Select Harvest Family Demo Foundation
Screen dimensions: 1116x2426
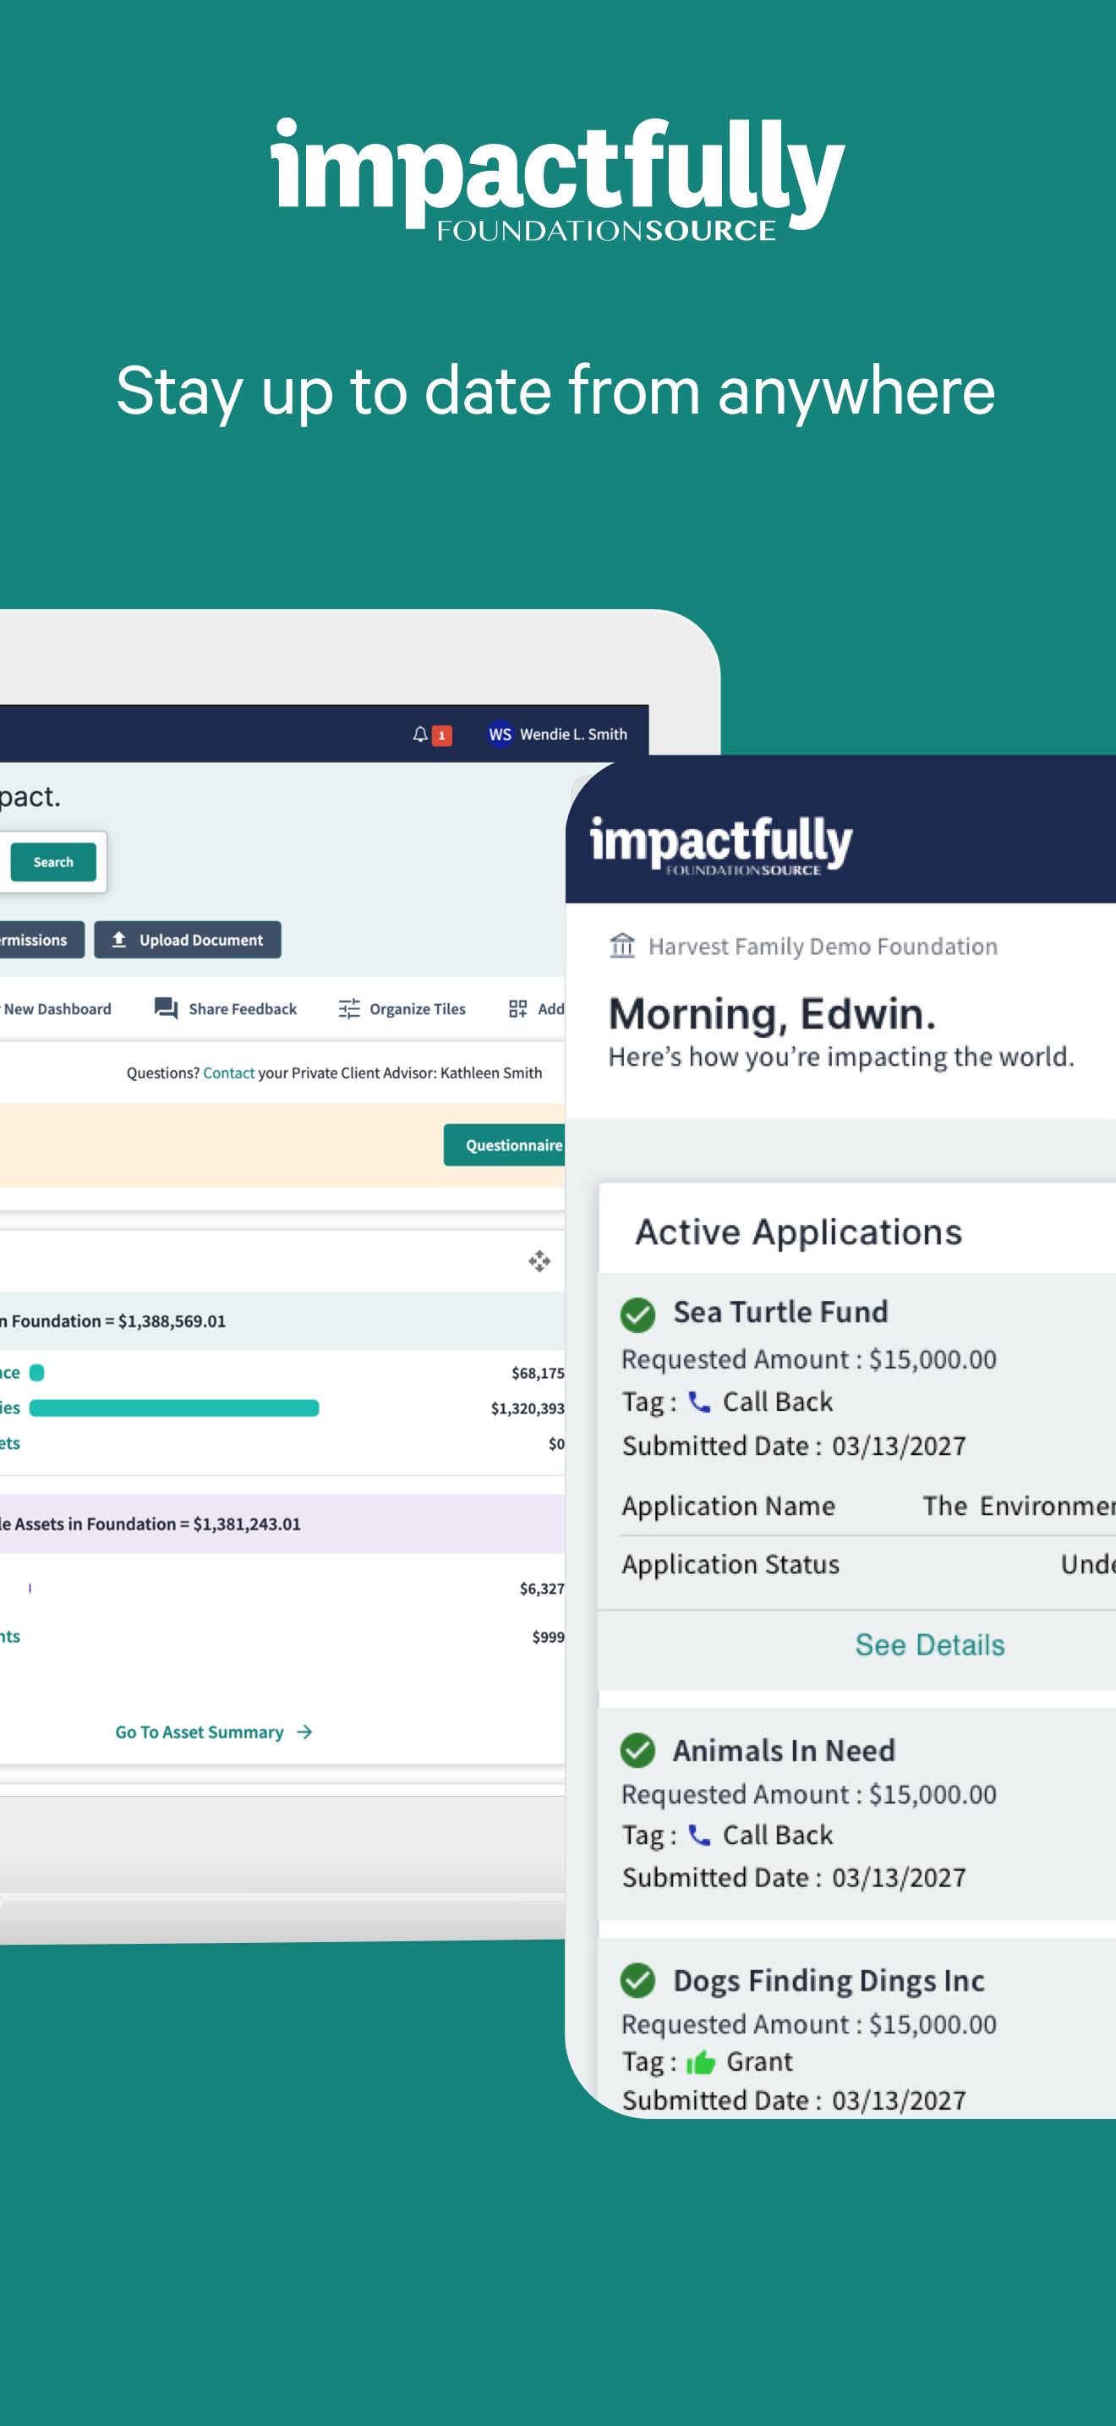click(x=823, y=946)
